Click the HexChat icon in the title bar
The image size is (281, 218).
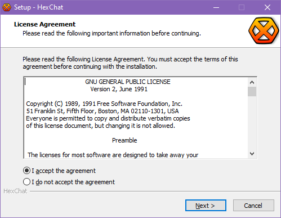7,7
